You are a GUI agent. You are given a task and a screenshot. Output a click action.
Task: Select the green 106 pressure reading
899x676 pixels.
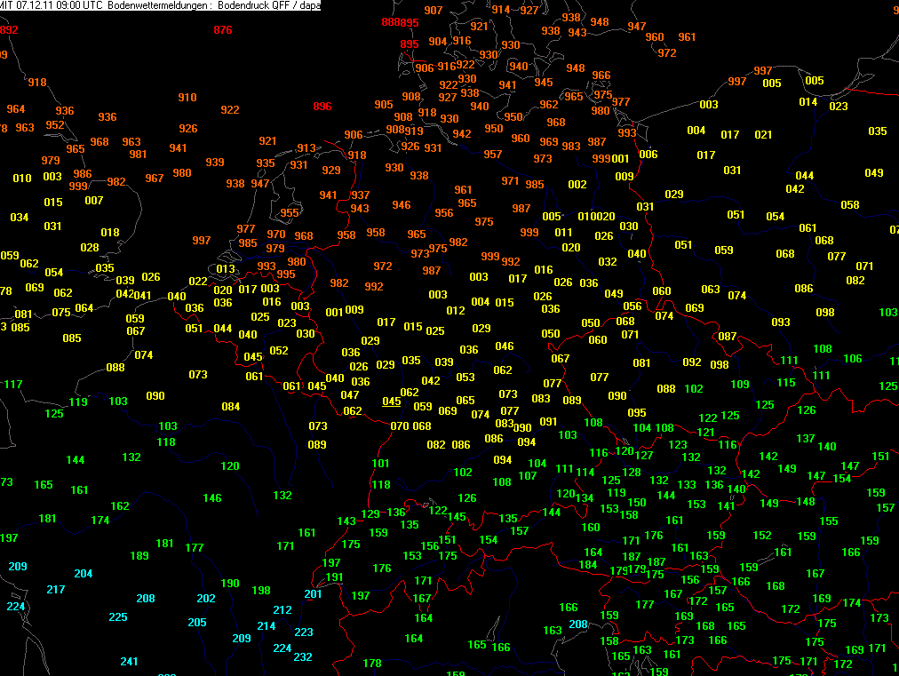(853, 359)
